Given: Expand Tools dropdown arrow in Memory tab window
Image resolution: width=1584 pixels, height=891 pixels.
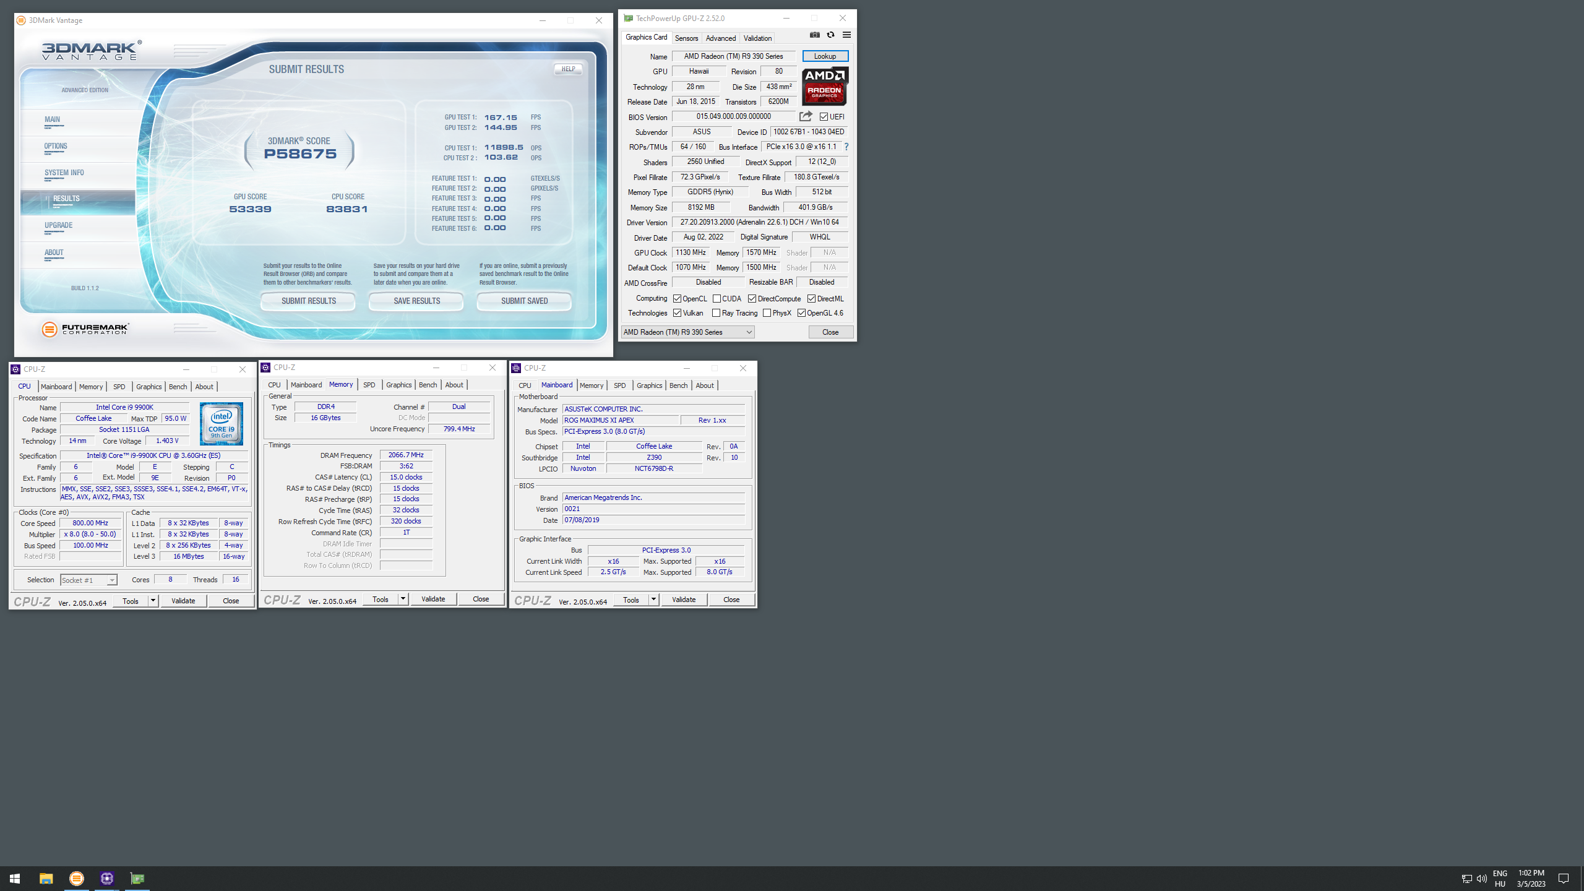Looking at the screenshot, I should coord(403,599).
